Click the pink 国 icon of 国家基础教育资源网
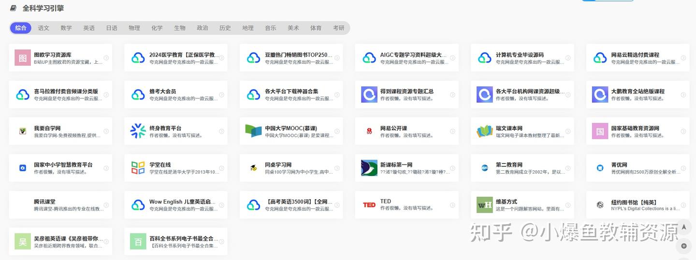 coord(600,131)
